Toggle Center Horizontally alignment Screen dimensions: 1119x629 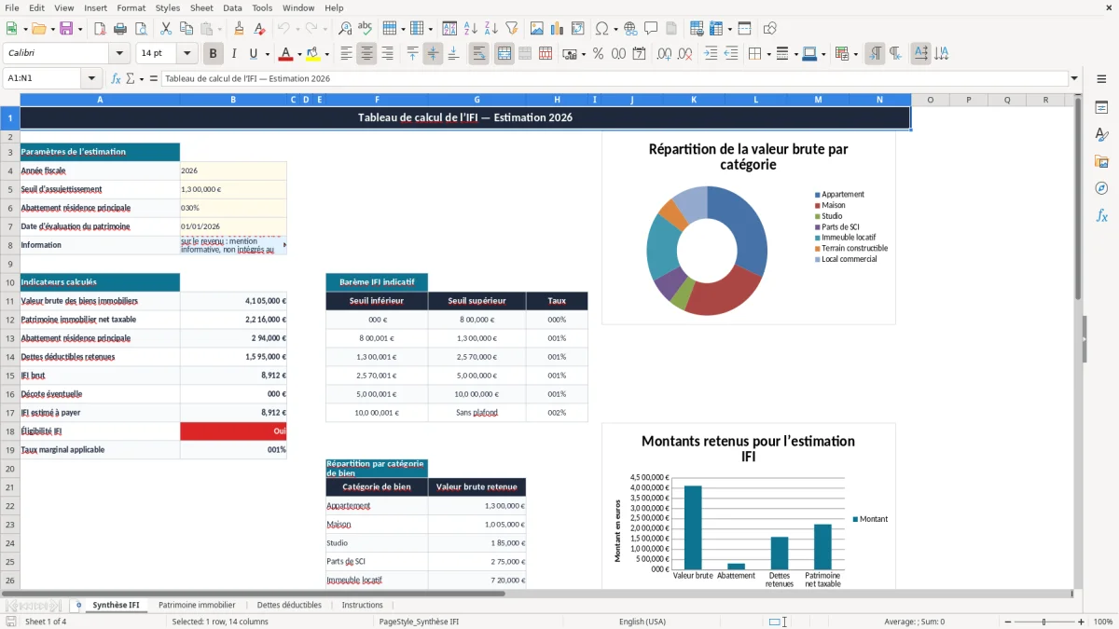(367, 54)
